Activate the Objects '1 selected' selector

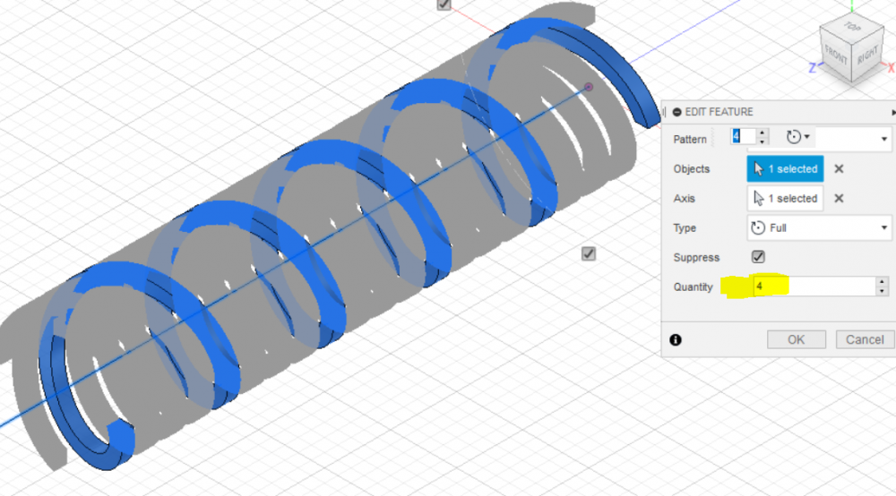point(785,169)
